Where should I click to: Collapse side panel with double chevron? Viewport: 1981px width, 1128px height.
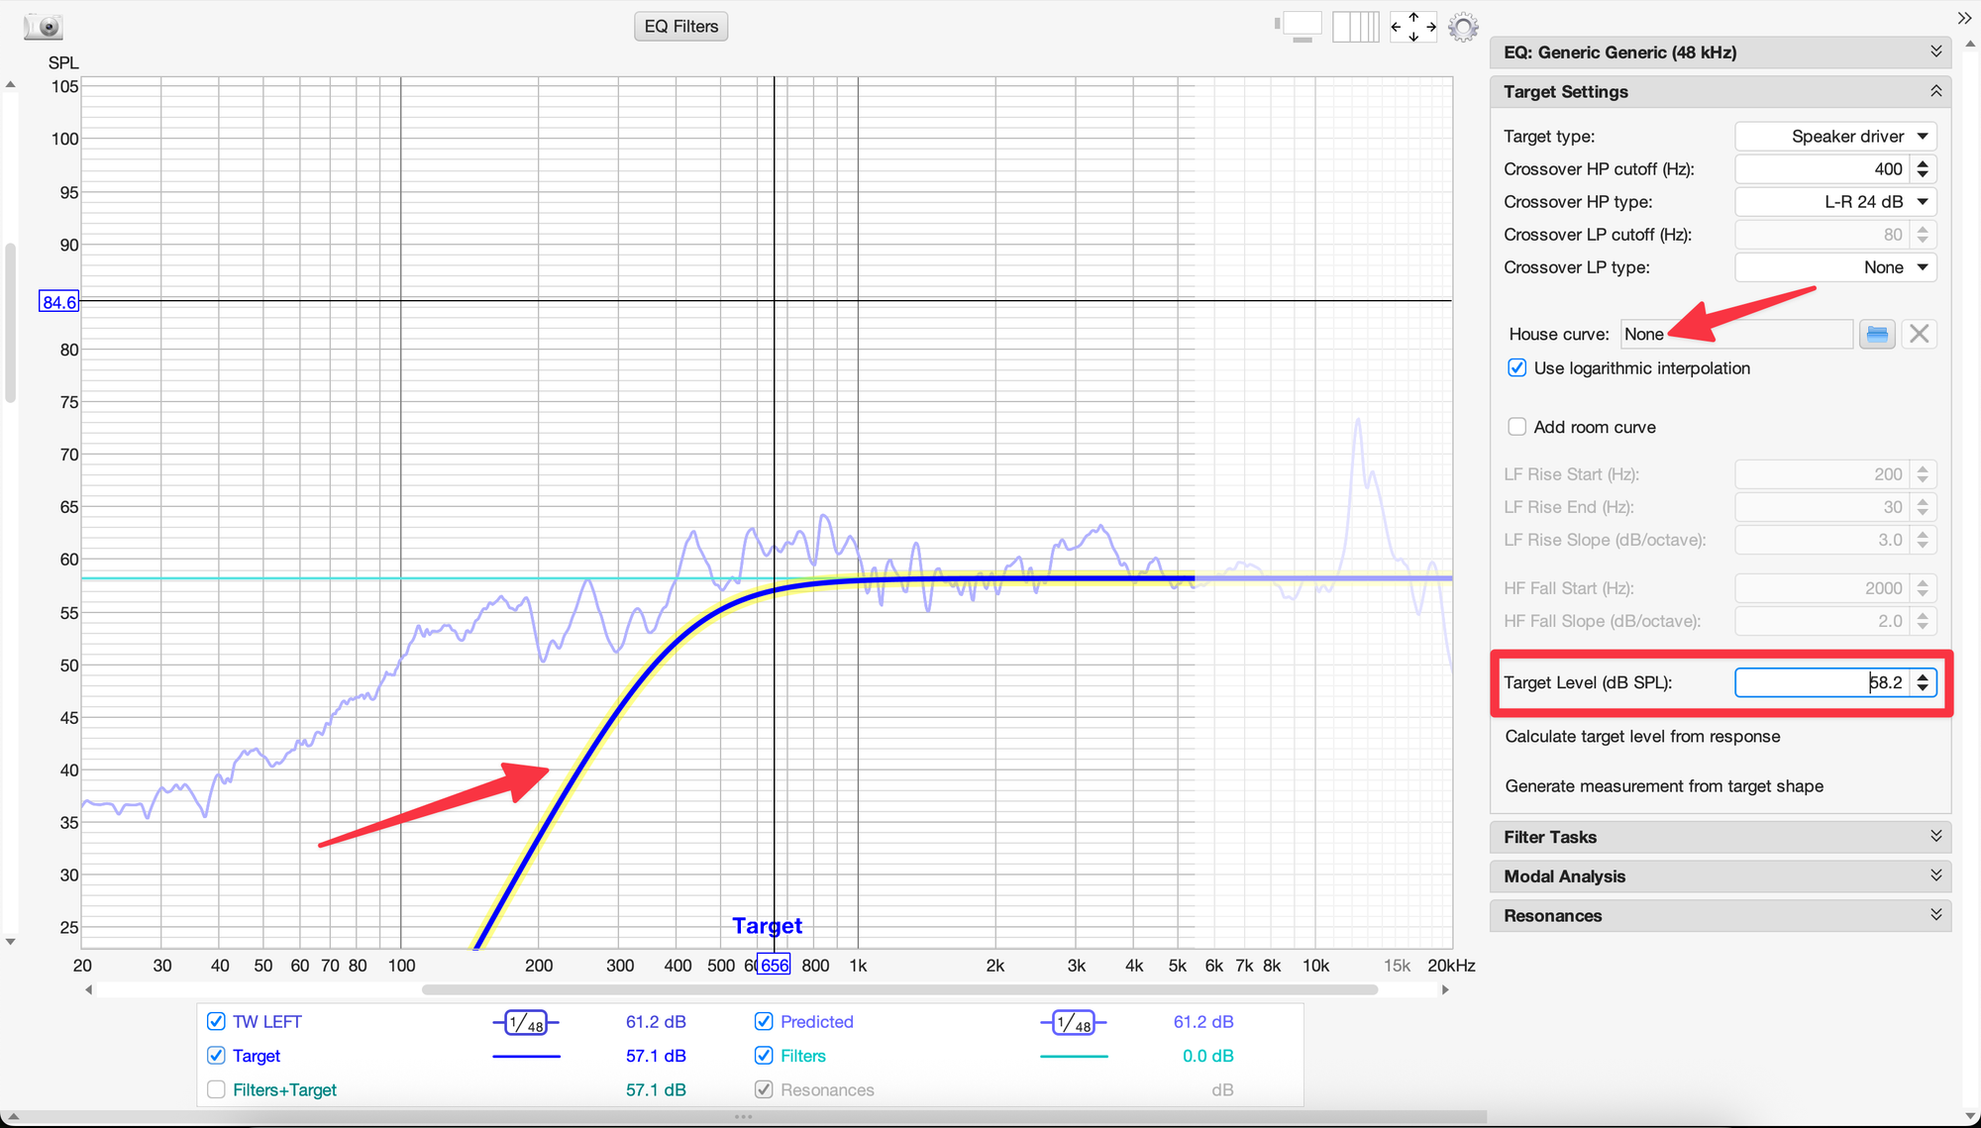point(1964,18)
